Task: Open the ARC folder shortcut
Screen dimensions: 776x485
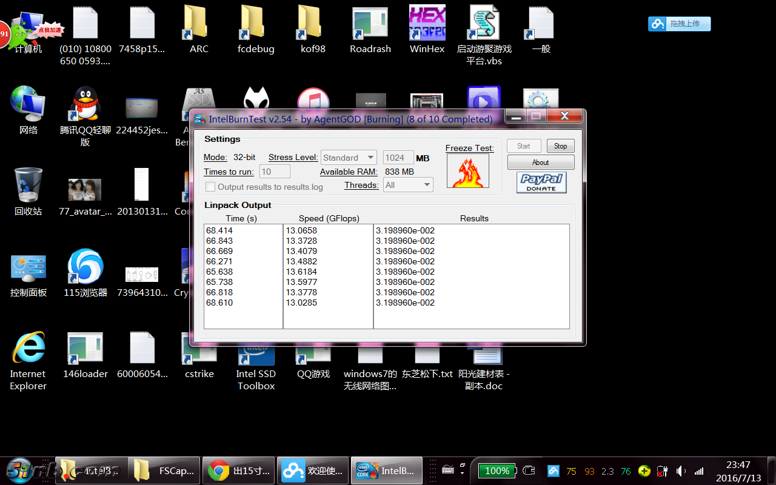Action: 199,30
